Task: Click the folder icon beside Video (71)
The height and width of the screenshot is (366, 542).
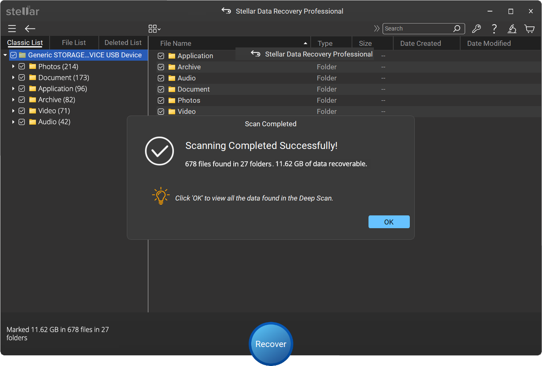Action: coord(33,111)
